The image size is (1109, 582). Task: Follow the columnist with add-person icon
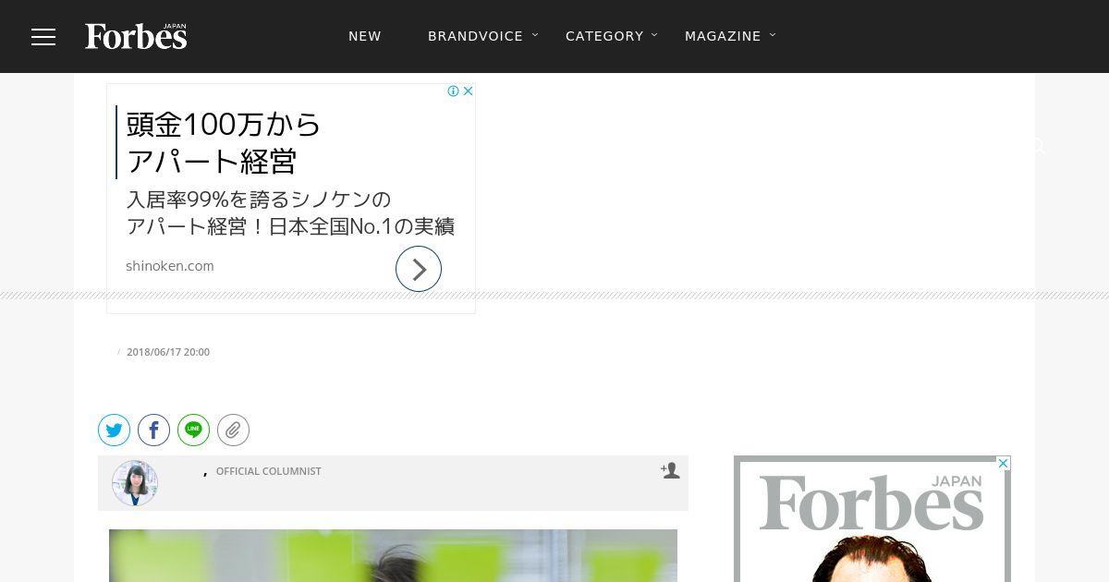[x=670, y=470]
